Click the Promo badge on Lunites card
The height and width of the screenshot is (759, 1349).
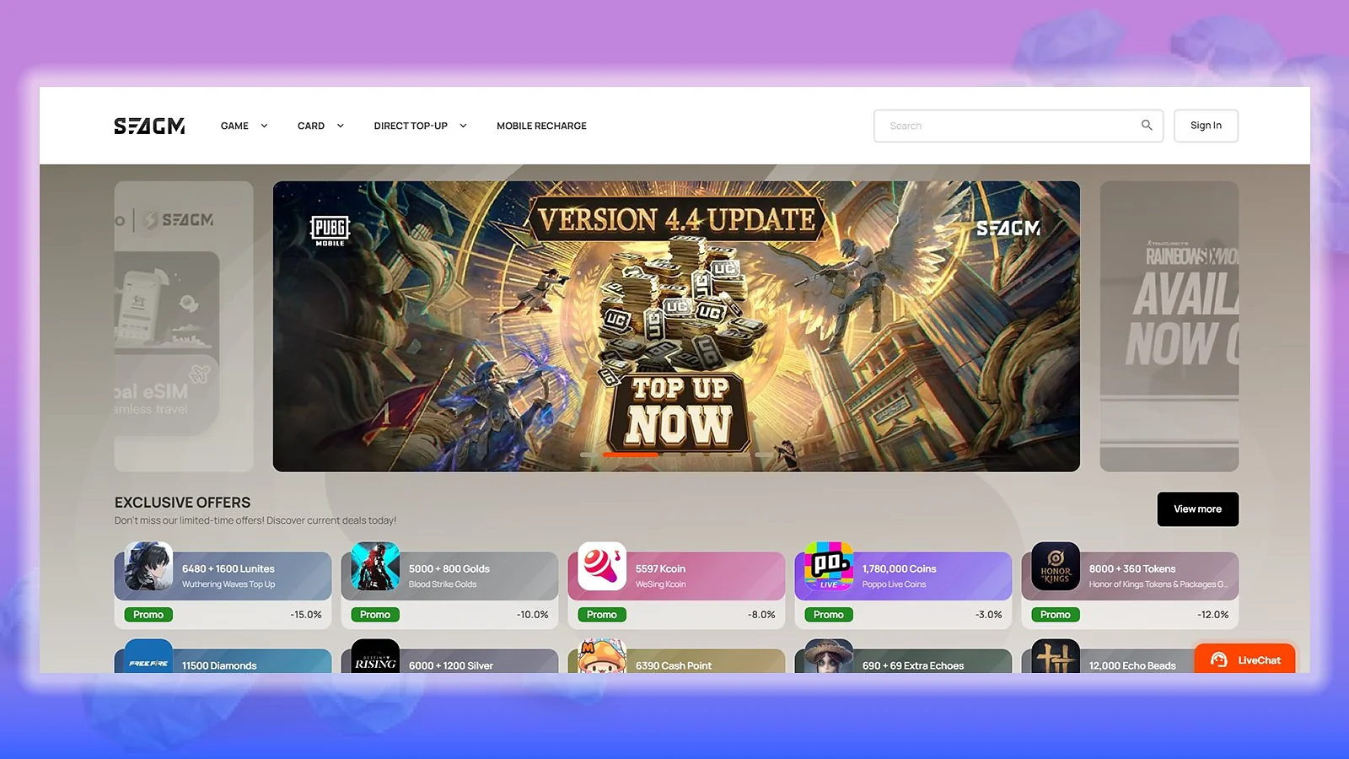pos(148,615)
